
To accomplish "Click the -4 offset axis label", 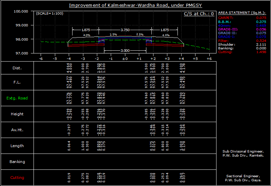I will [x=69, y=59].
